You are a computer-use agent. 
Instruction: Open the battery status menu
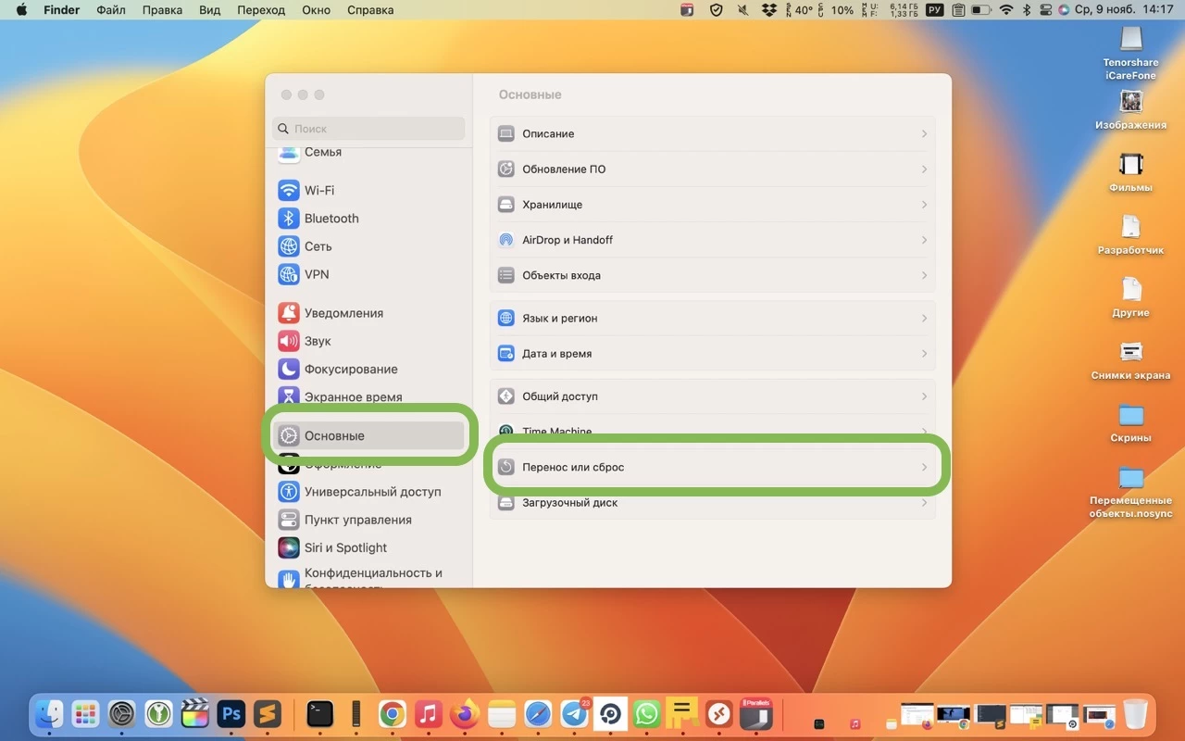click(x=980, y=10)
